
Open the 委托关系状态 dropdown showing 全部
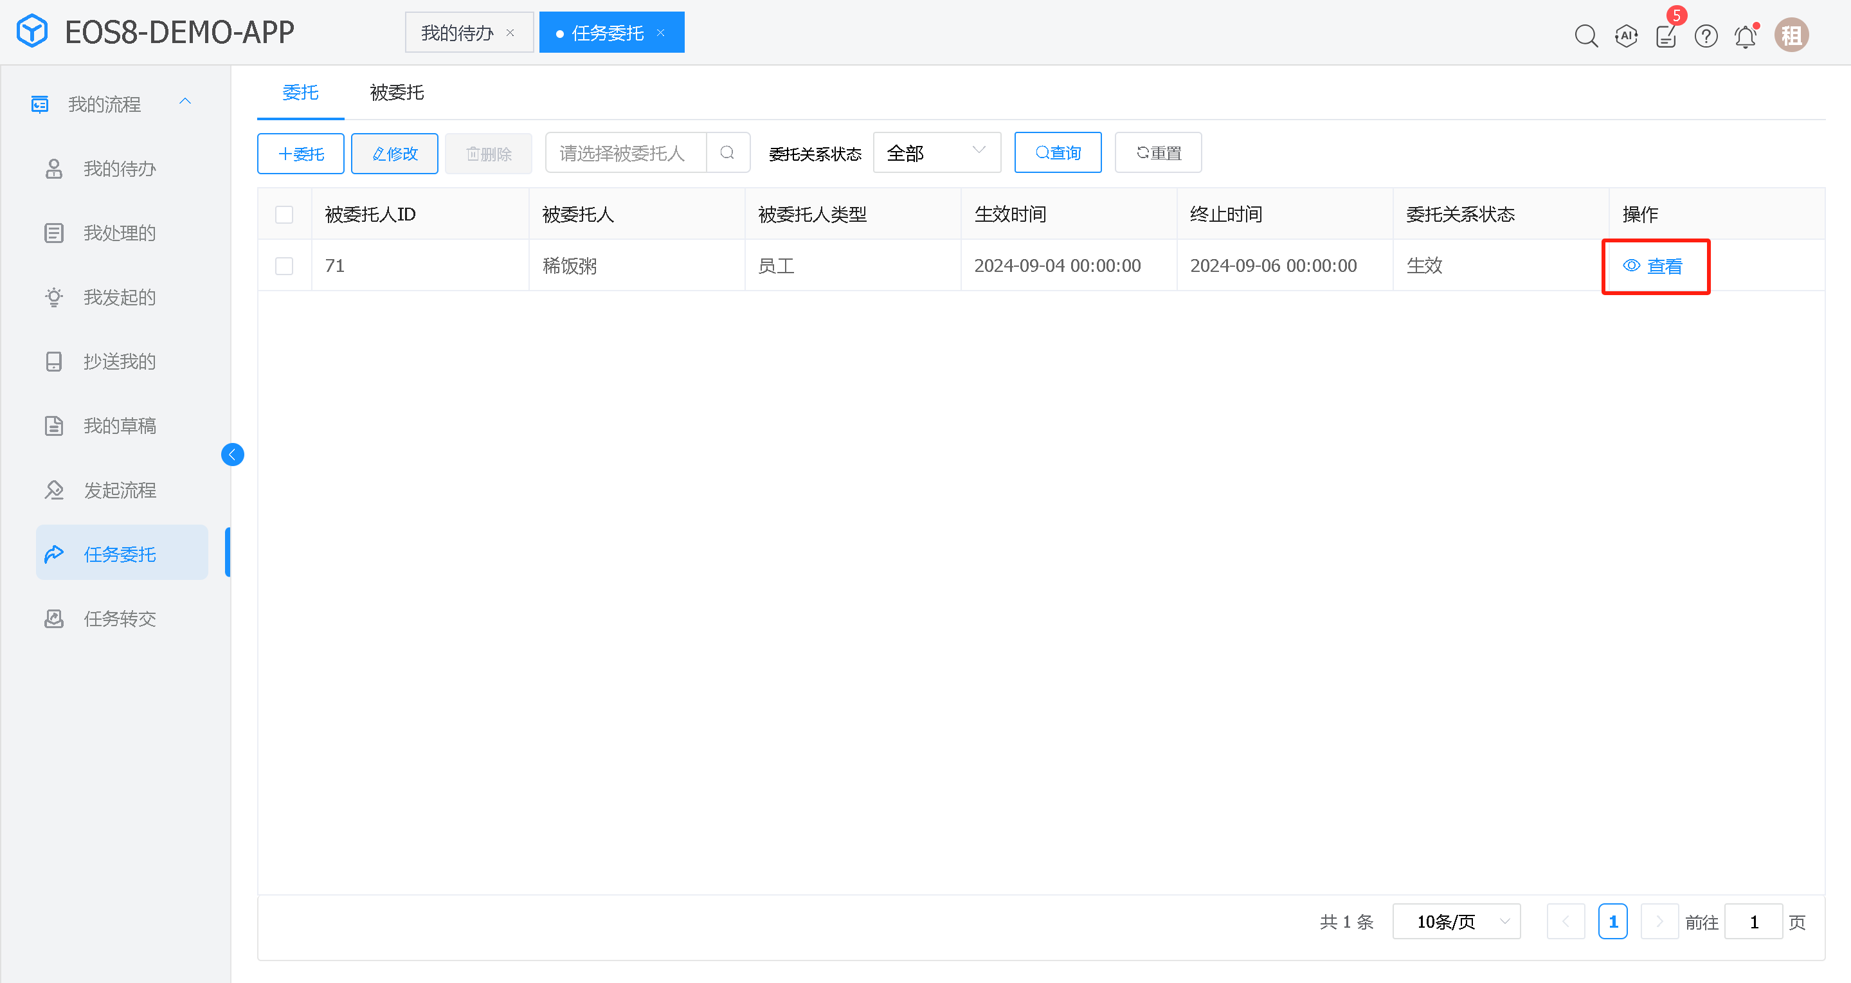[936, 152]
